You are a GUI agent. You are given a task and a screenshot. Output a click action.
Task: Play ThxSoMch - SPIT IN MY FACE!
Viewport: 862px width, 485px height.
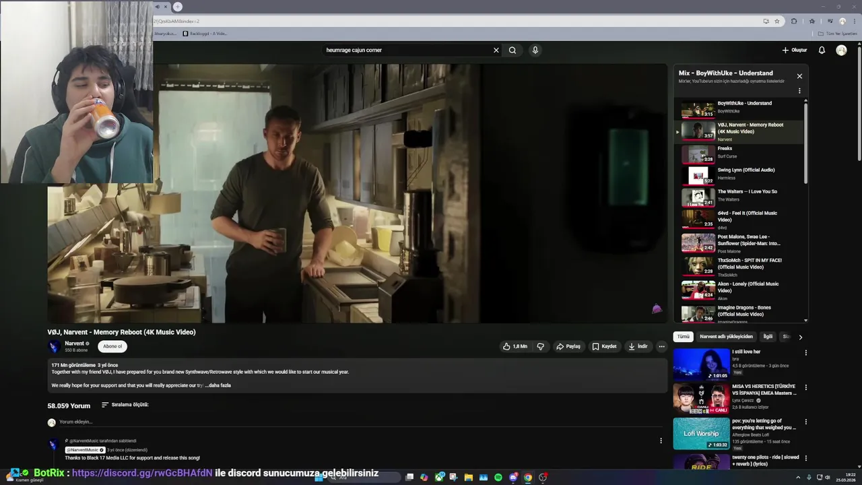coord(739,267)
